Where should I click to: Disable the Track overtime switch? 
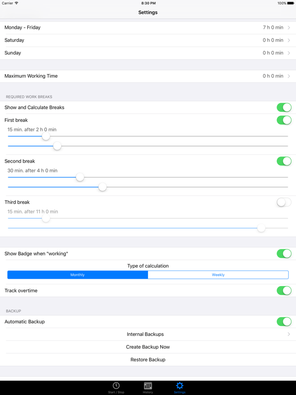(x=284, y=291)
